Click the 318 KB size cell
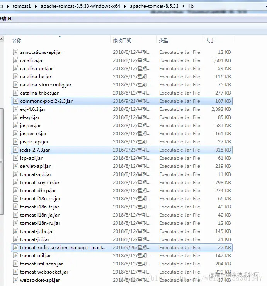 pyautogui.click(x=223, y=150)
